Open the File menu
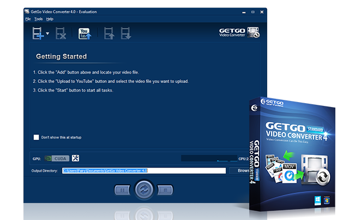This screenshot has width=349, height=220. [x=28, y=19]
